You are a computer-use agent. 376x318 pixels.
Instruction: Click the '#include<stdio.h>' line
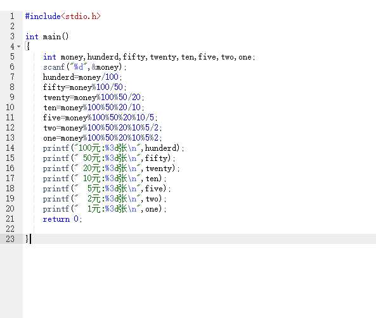coord(63,16)
